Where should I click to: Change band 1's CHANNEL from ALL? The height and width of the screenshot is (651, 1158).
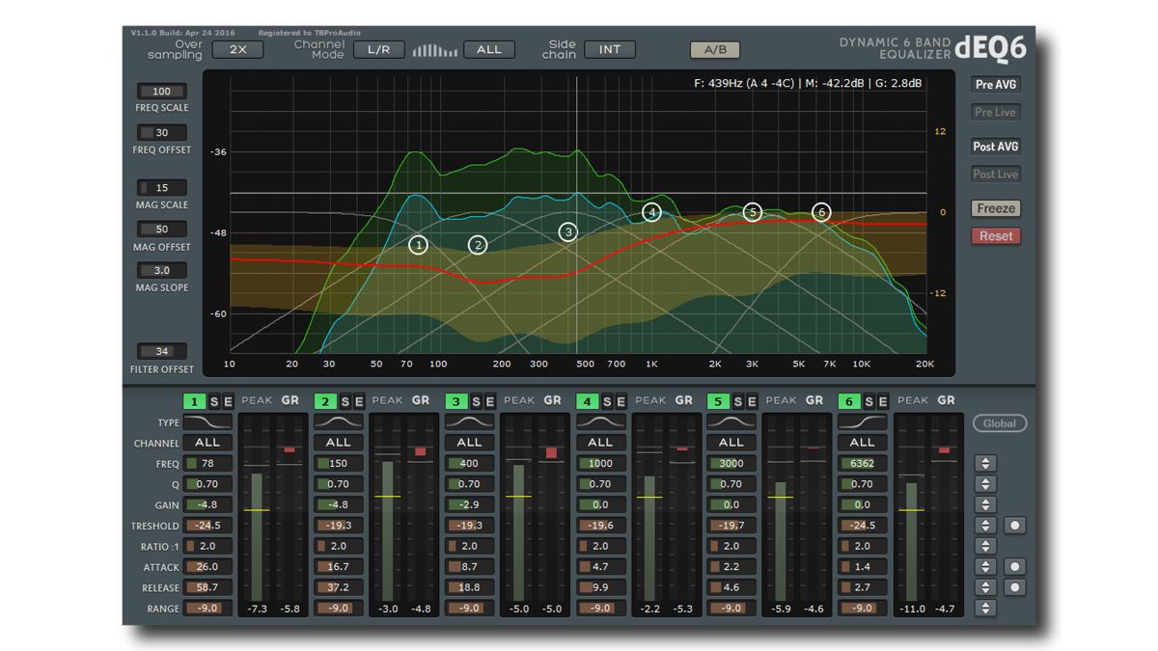point(206,442)
